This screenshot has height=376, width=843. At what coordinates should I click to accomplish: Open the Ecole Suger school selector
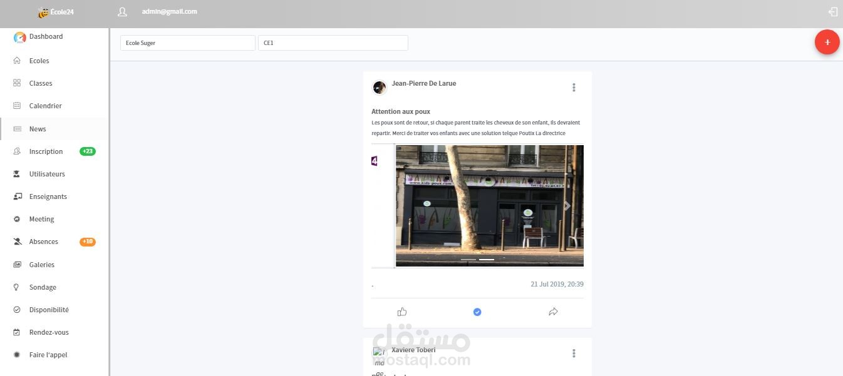(x=188, y=43)
